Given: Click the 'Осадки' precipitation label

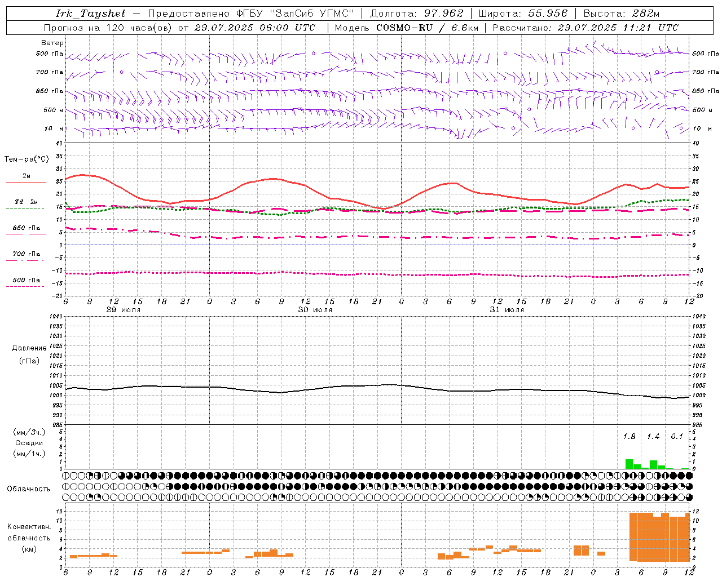Looking at the screenshot, I should pos(29,443).
